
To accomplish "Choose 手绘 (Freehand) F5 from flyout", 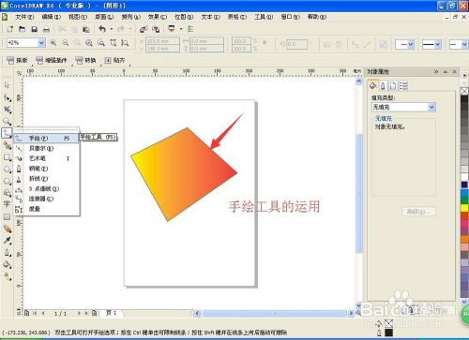I will (46, 138).
